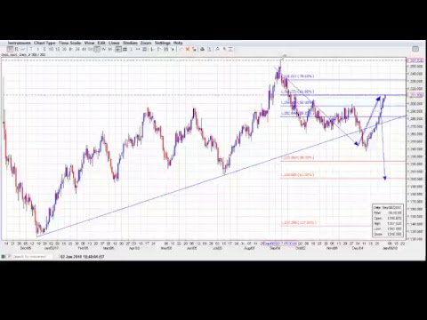Viewport: 427px width, 320px height.
Task: Switch to the 10-minute time scale
Action: point(51,49)
